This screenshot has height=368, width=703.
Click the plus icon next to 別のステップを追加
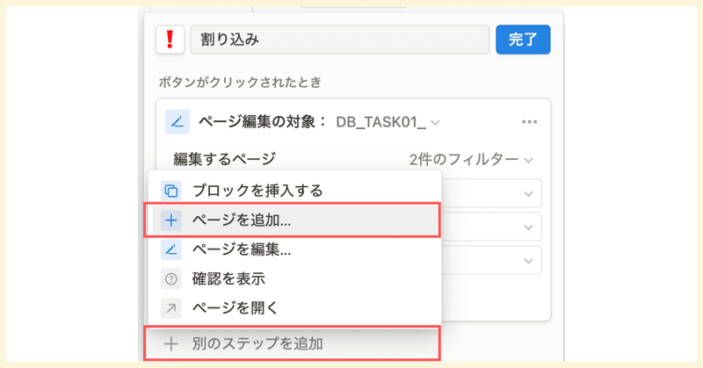click(x=170, y=343)
